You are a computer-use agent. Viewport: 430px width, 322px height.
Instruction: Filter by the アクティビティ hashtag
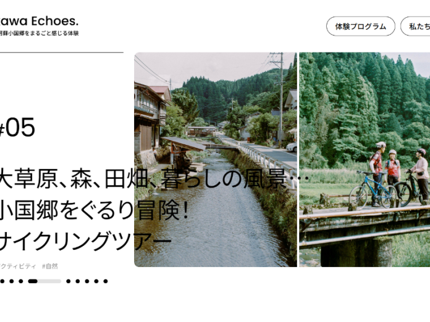(x=18, y=266)
